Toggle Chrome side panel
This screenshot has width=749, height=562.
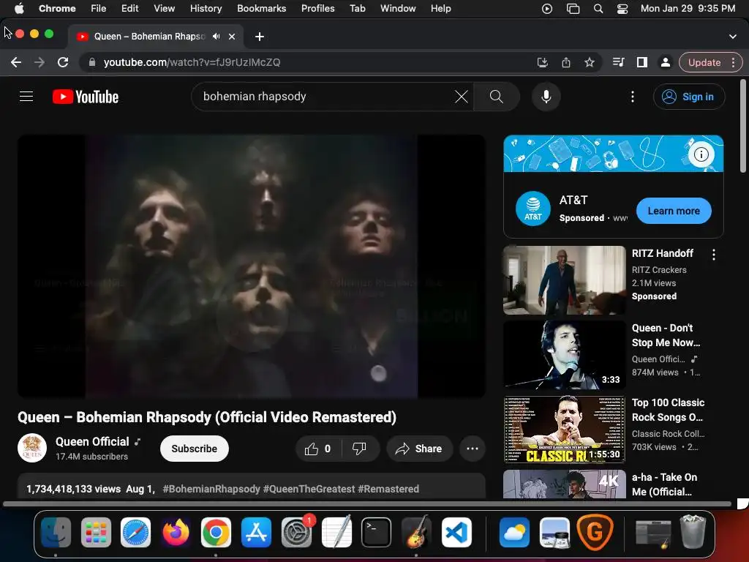pos(642,62)
